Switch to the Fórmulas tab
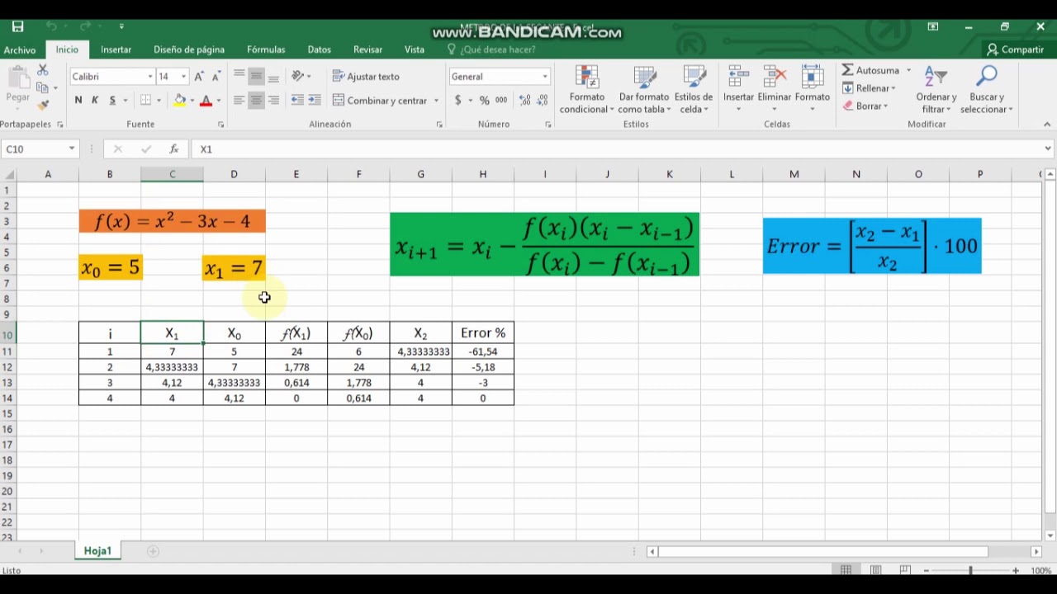Viewport: 1057px width, 594px height. (266, 50)
